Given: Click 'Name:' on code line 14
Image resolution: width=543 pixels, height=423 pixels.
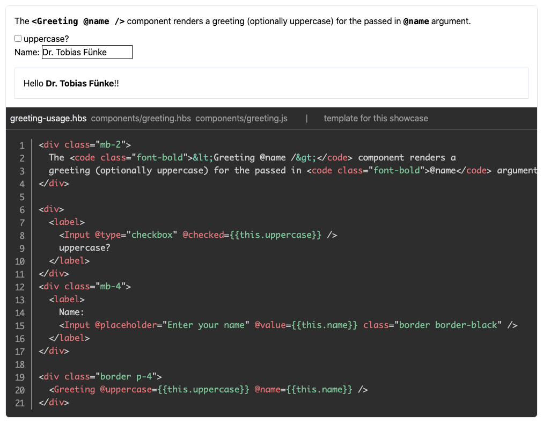Looking at the screenshot, I should click(x=71, y=312).
